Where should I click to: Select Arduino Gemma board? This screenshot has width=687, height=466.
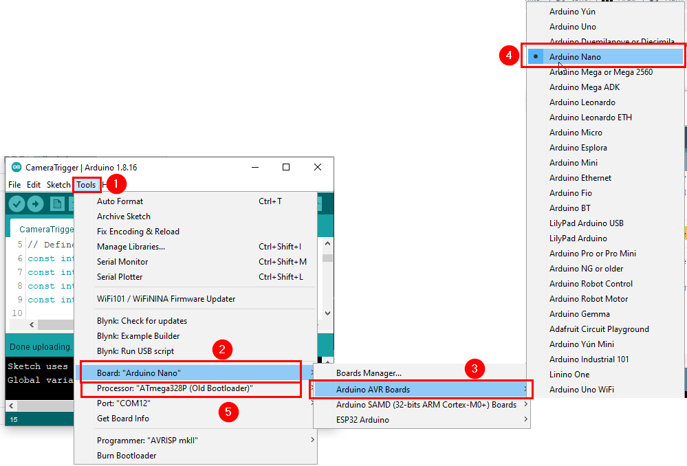[604, 314]
